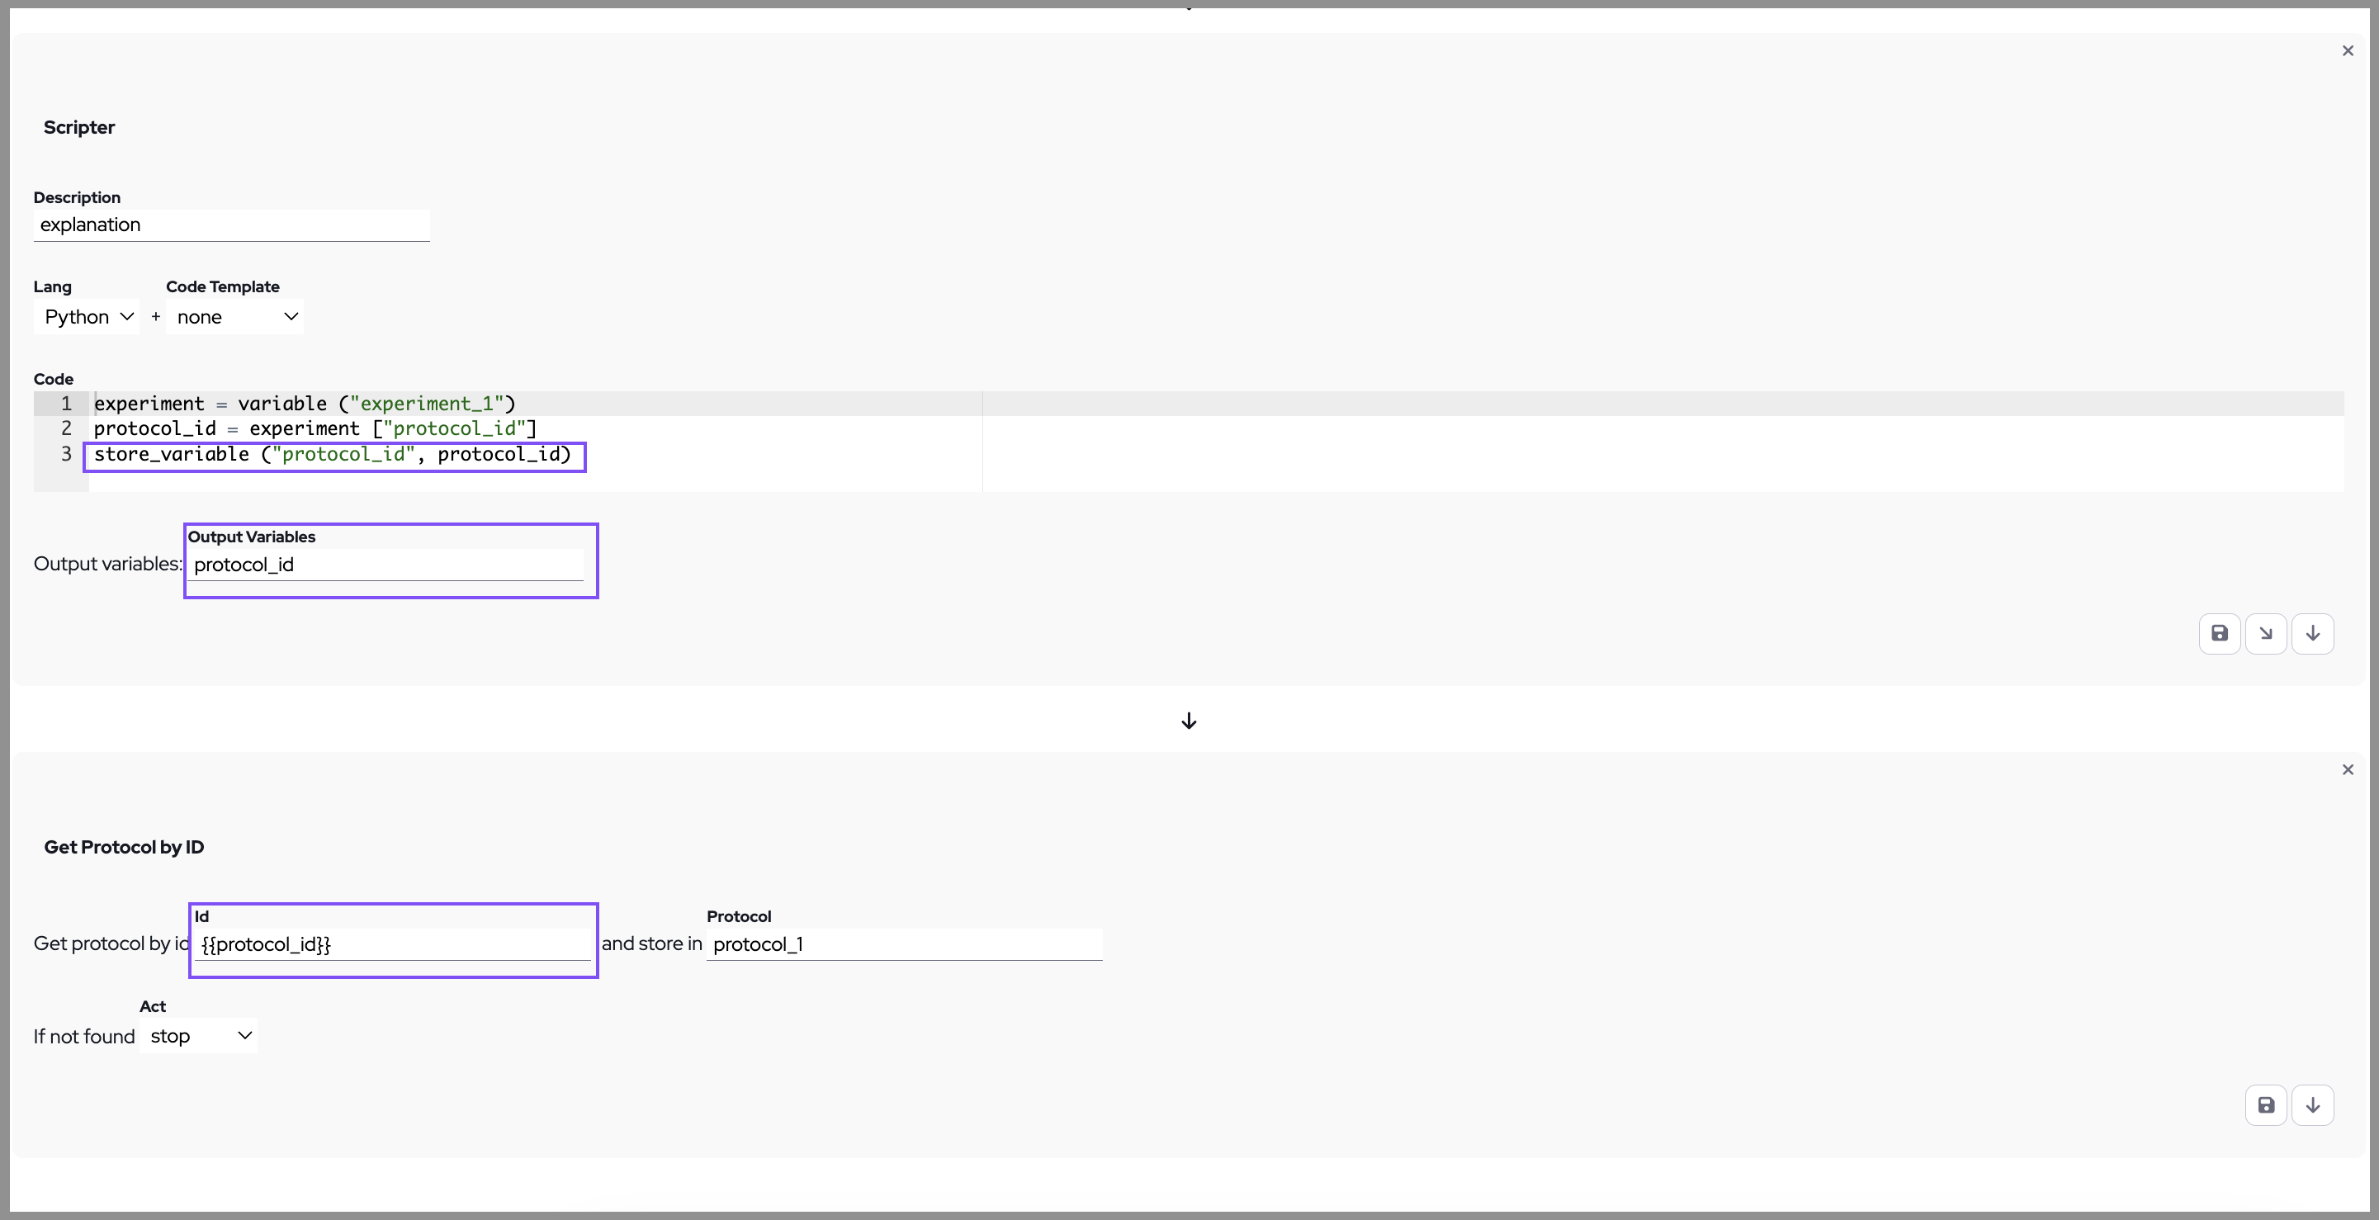The height and width of the screenshot is (1220, 2379).
Task: Focus the Description field containing explanation
Action: pyautogui.click(x=231, y=225)
